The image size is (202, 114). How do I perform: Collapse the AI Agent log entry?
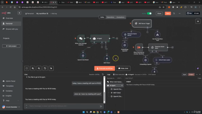point(122,85)
